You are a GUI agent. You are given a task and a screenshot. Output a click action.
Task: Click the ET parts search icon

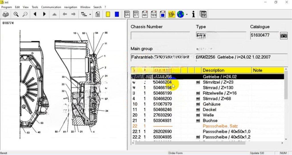(x=136, y=14)
